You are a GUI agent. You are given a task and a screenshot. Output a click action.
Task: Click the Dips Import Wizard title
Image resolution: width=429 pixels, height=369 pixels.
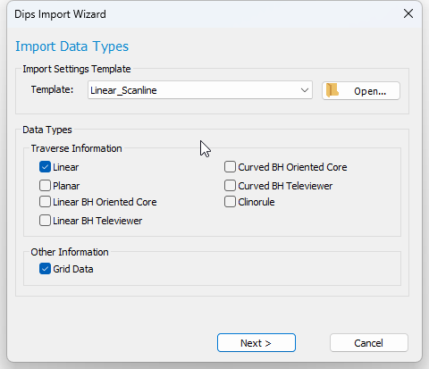pyautogui.click(x=60, y=14)
